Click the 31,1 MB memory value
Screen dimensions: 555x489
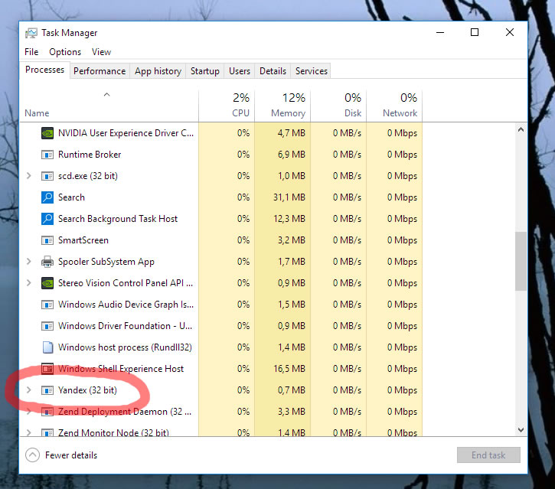point(289,197)
